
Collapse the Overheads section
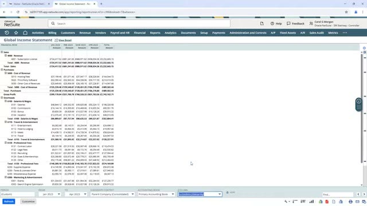tap(2, 98)
